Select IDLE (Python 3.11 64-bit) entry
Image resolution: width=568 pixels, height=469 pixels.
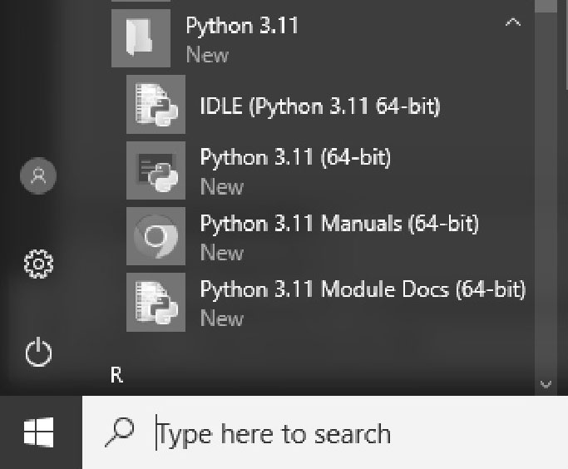pos(320,106)
